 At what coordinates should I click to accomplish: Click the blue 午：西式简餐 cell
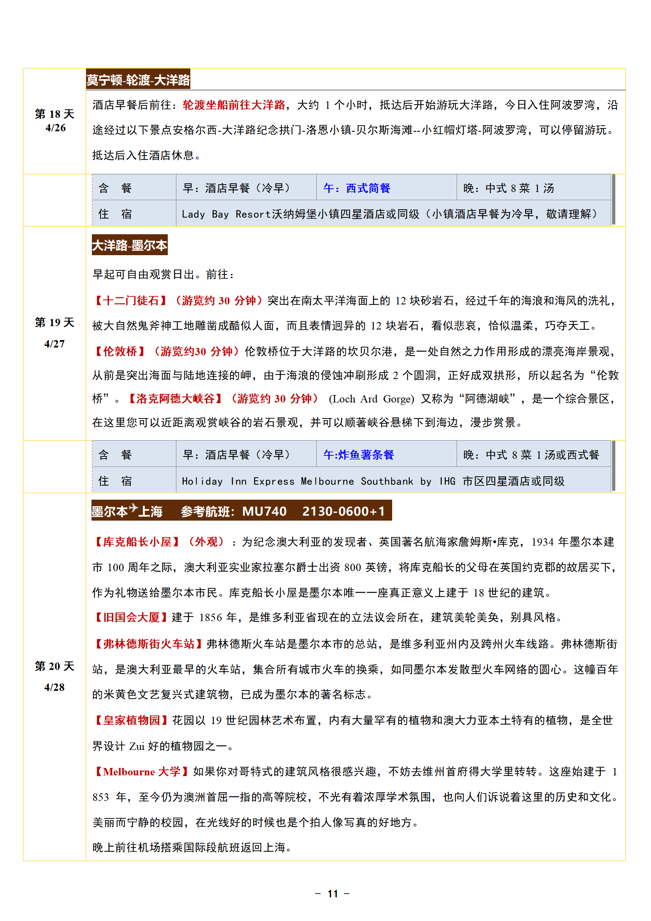tap(356, 188)
